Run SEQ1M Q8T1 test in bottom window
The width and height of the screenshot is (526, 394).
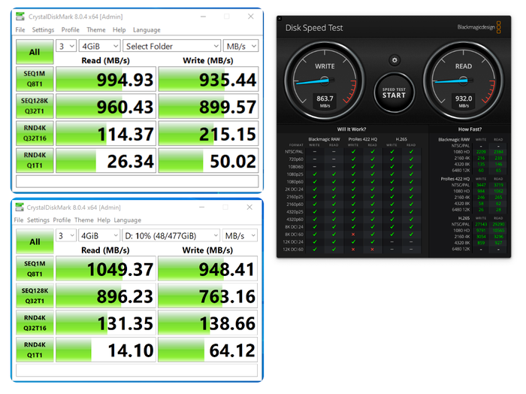(35, 269)
